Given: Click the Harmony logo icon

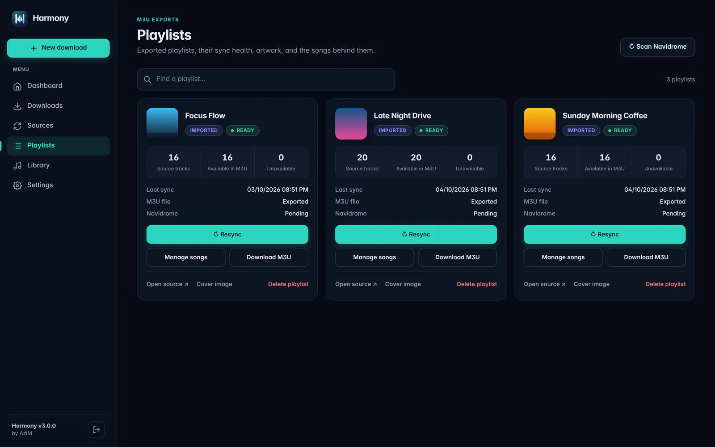Looking at the screenshot, I should tap(20, 18).
